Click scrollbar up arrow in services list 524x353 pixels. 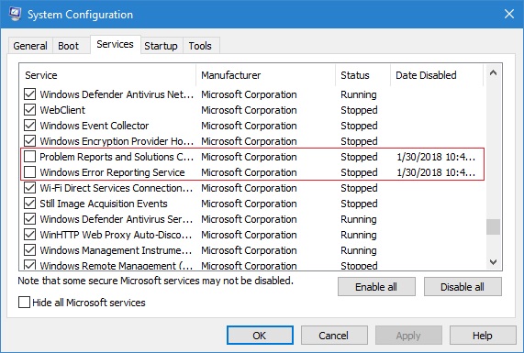pyautogui.click(x=493, y=73)
